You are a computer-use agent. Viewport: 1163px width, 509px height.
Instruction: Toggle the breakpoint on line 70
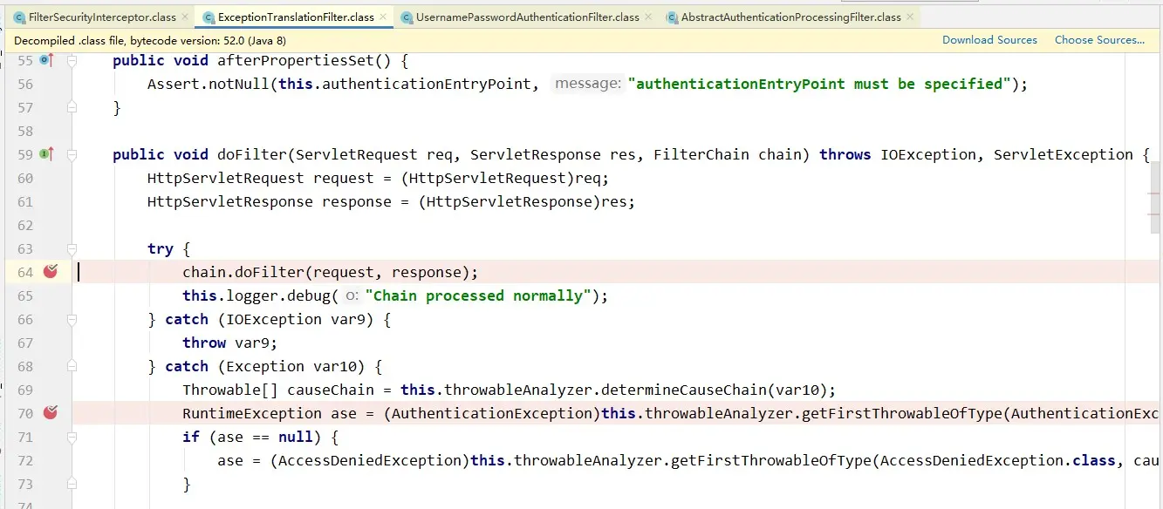[x=51, y=413]
